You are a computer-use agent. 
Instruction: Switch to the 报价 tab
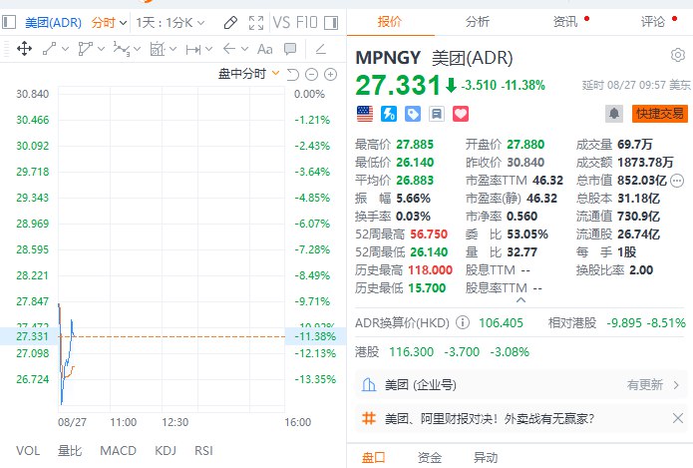click(x=390, y=22)
